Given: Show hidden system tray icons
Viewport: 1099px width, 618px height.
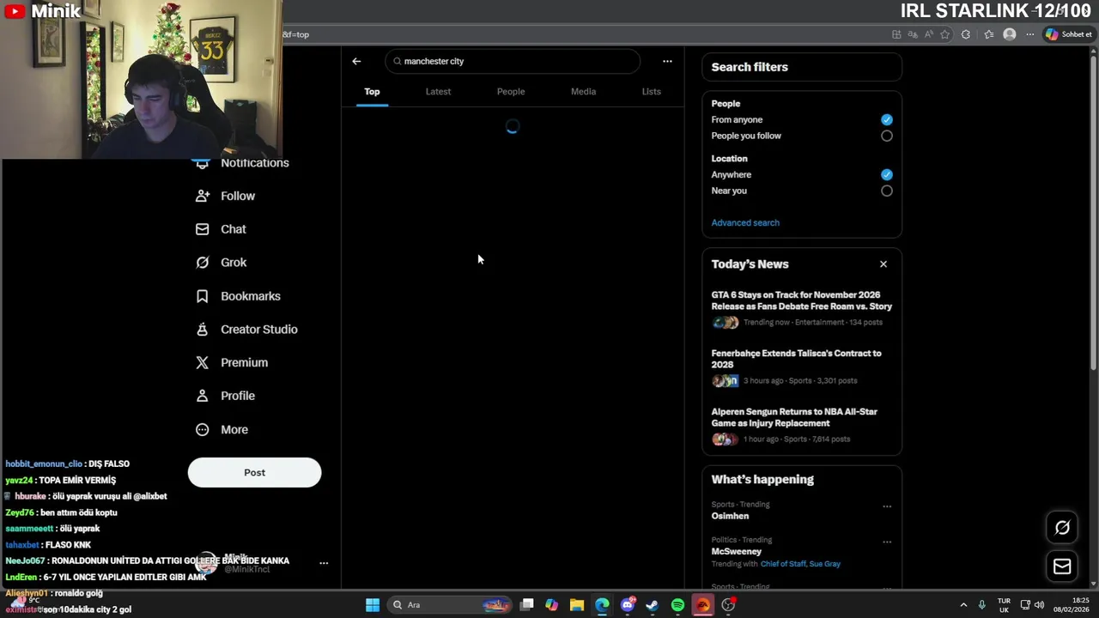Looking at the screenshot, I should click(963, 605).
